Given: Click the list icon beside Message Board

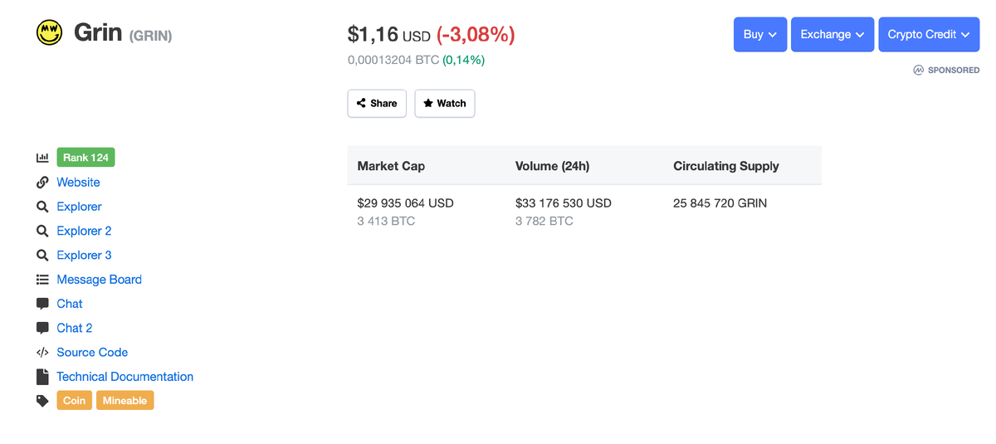Looking at the screenshot, I should [42, 280].
